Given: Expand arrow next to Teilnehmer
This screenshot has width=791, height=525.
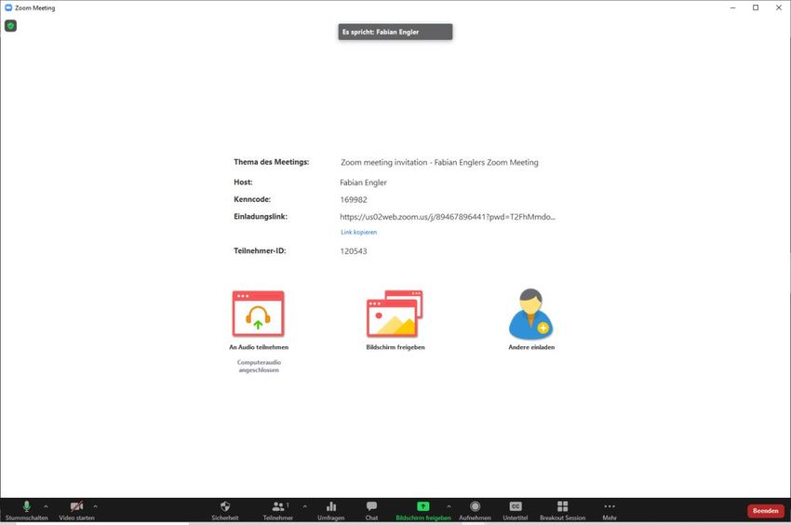Looking at the screenshot, I should coord(304,506).
